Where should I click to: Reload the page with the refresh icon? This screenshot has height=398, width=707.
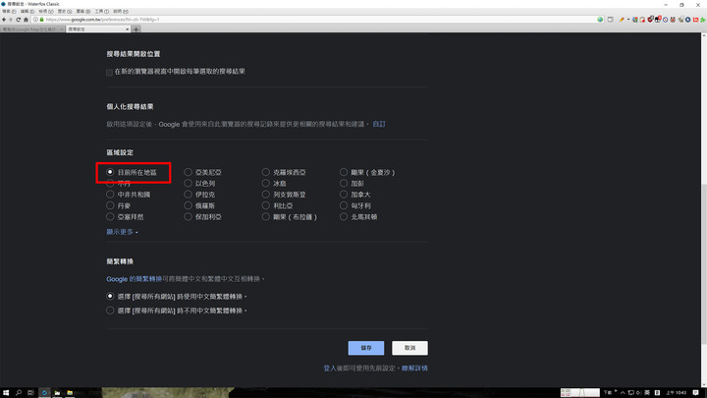coord(19,20)
